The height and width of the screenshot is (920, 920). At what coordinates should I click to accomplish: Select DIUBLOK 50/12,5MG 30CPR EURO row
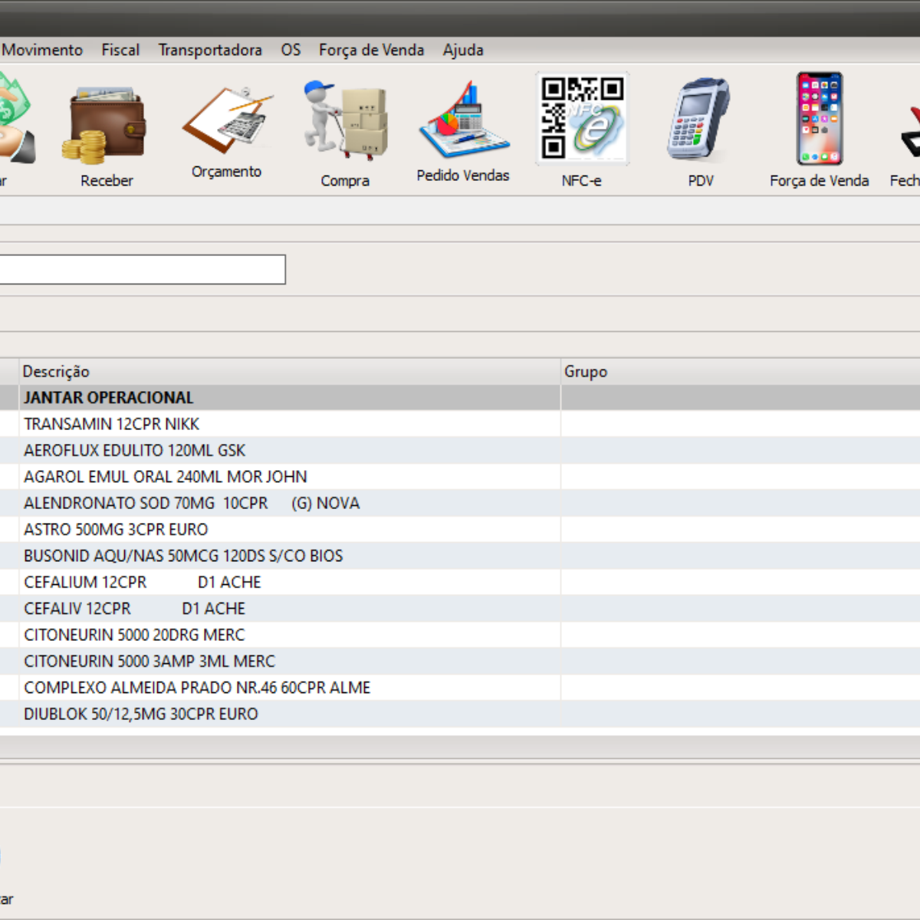[x=141, y=714]
